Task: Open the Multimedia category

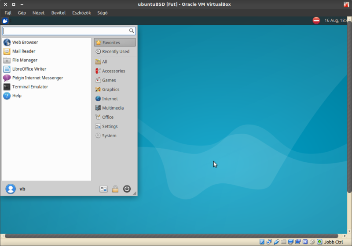Action: click(115, 108)
